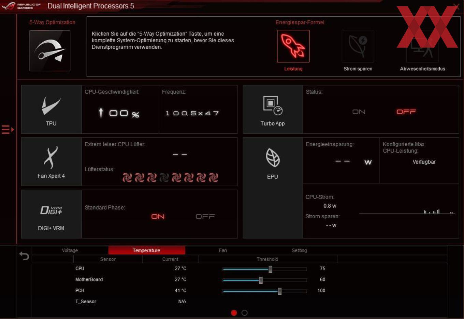
Task: Click the Threshold column header
Action: pos(267,259)
